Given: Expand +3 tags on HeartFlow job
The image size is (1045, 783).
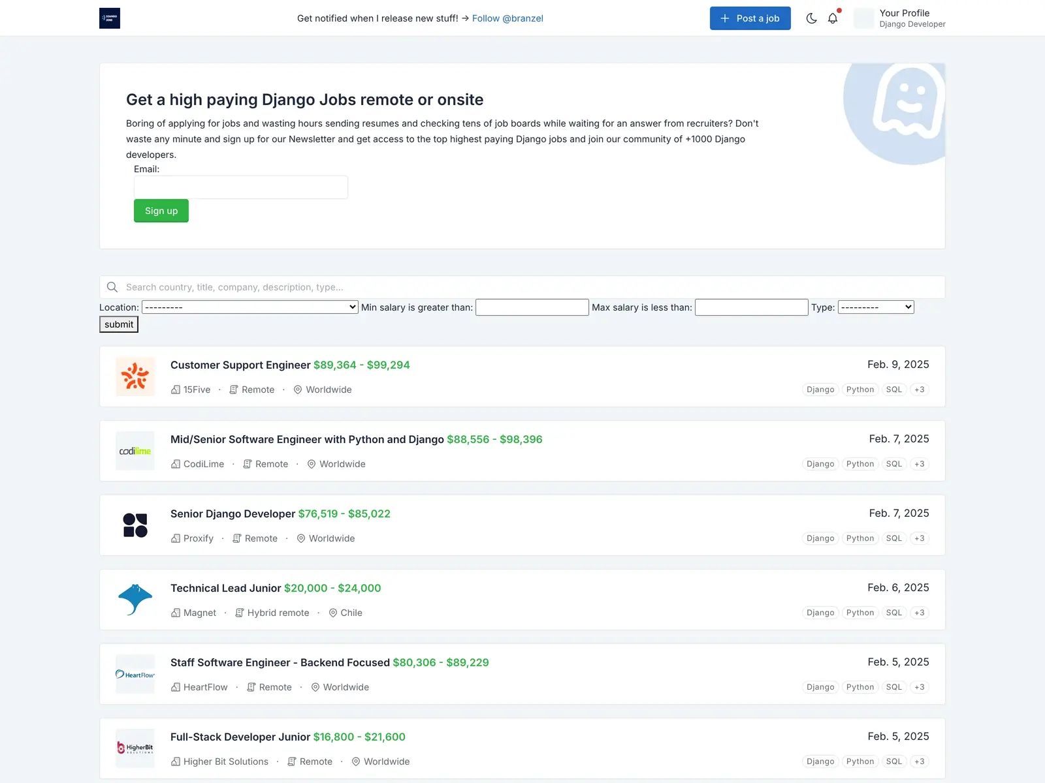Looking at the screenshot, I should (920, 687).
